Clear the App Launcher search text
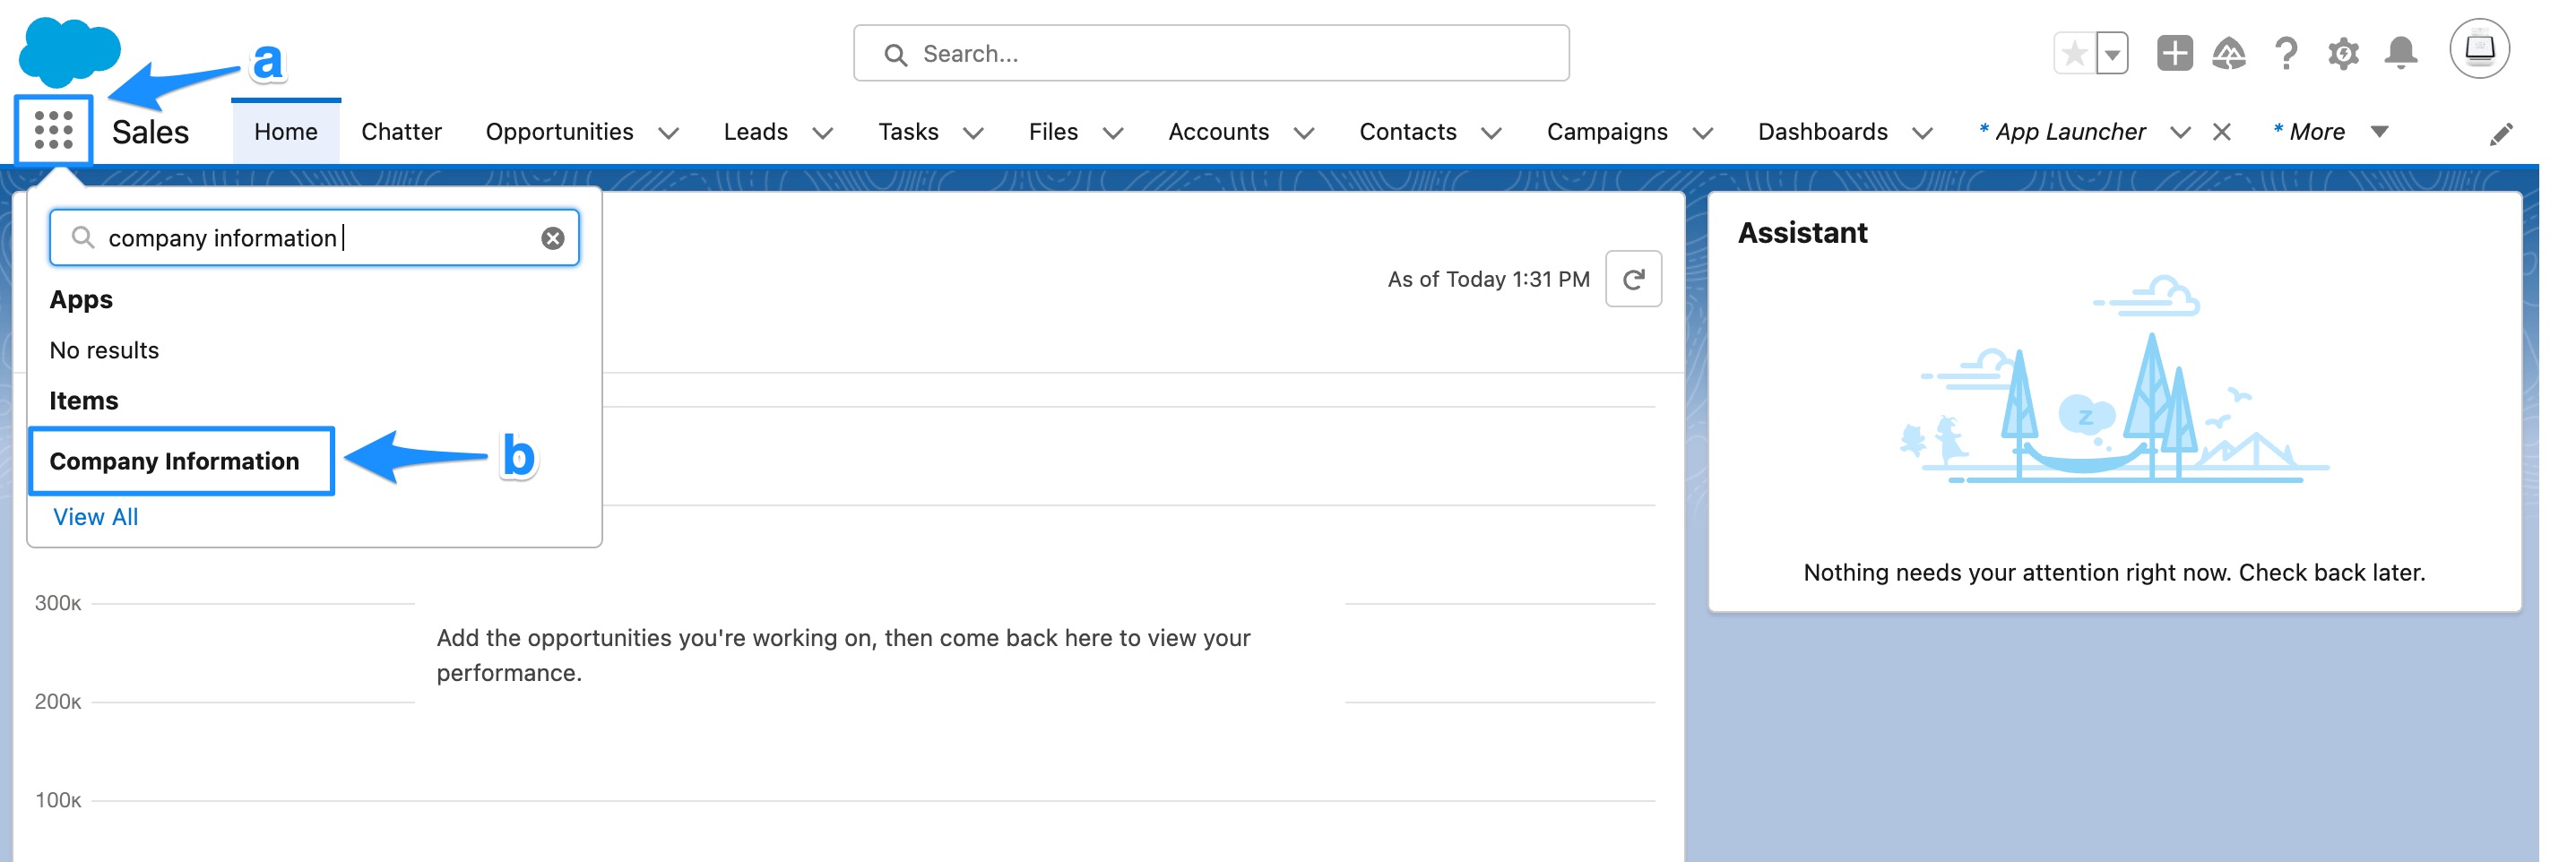Image resolution: width=2576 pixels, height=862 pixels. coord(553,238)
